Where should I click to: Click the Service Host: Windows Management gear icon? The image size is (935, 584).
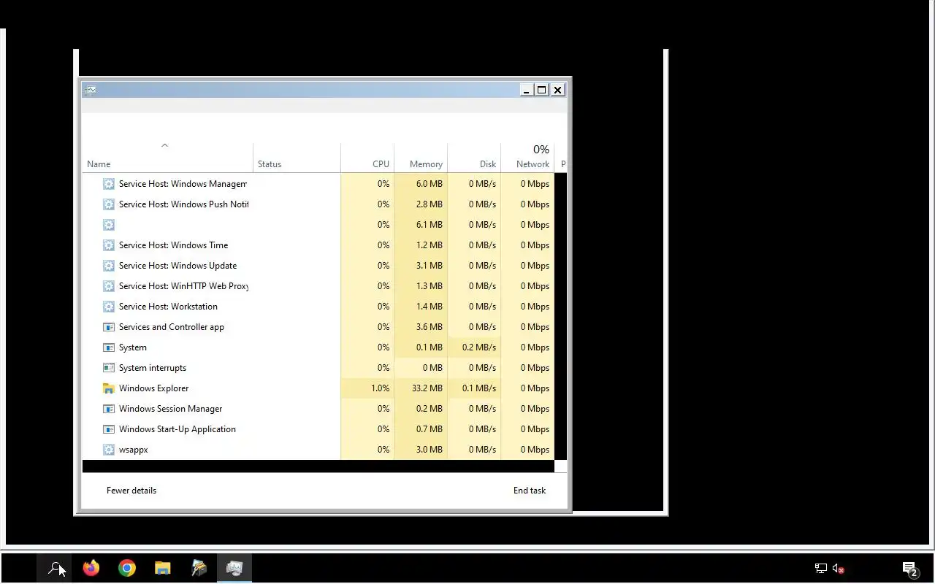[x=109, y=184]
